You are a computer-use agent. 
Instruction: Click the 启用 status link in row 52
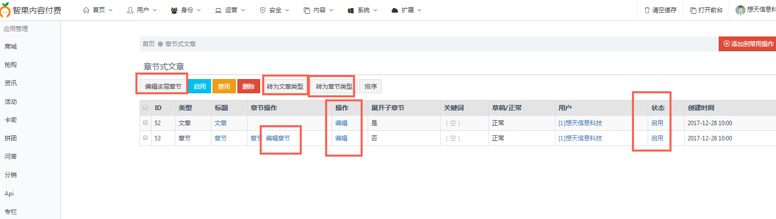point(657,123)
